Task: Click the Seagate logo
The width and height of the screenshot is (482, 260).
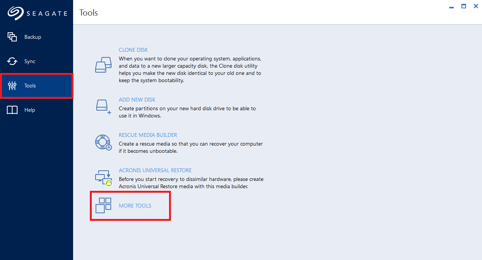Action: [37, 13]
